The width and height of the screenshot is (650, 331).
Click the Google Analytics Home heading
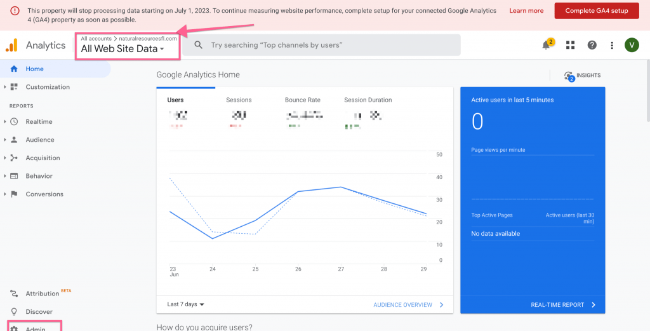198,75
